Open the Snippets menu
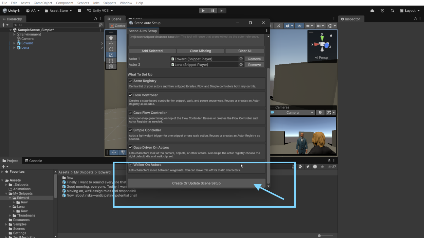 click(x=109, y=3)
